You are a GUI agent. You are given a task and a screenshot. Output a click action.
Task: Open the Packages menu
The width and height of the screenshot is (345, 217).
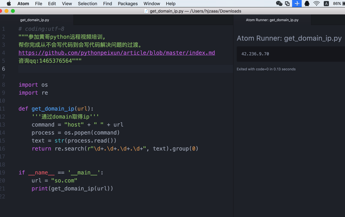127,4
